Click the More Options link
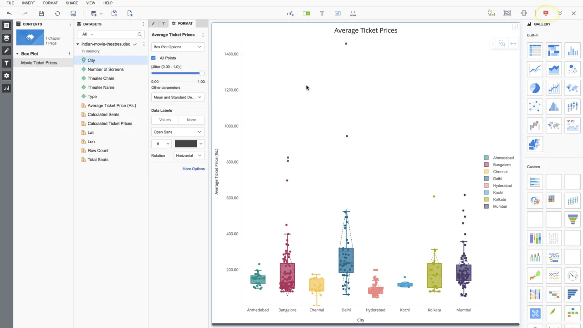 tap(194, 169)
